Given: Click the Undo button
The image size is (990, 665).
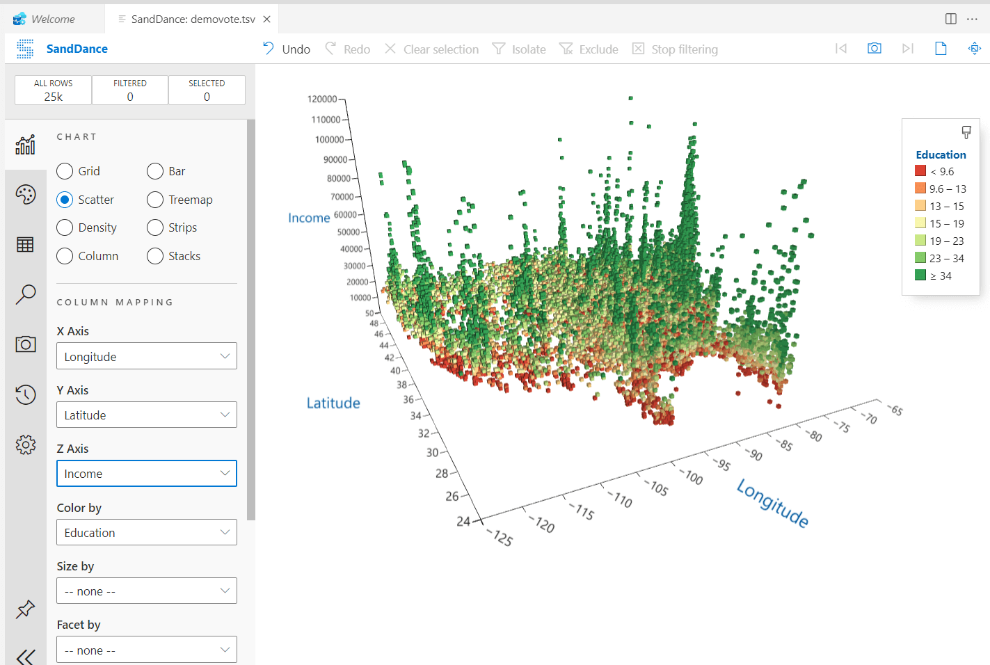Looking at the screenshot, I should click(287, 49).
